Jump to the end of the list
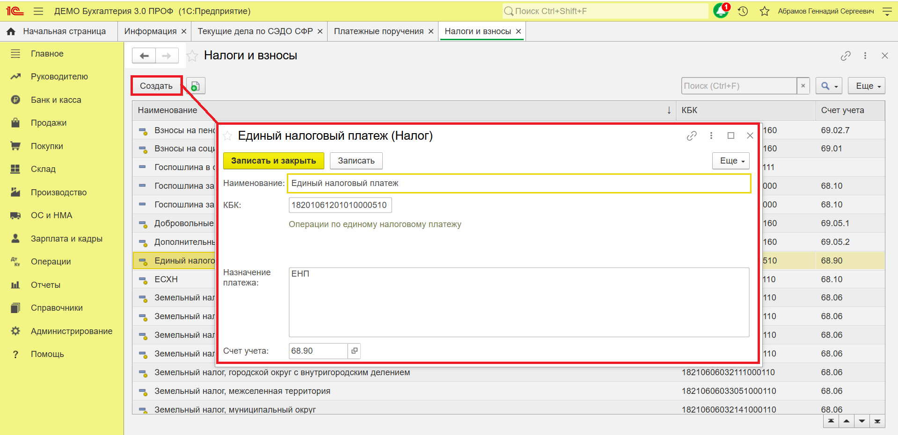Image resolution: width=898 pixels, height=435 pixels. (x=877, y=421)
